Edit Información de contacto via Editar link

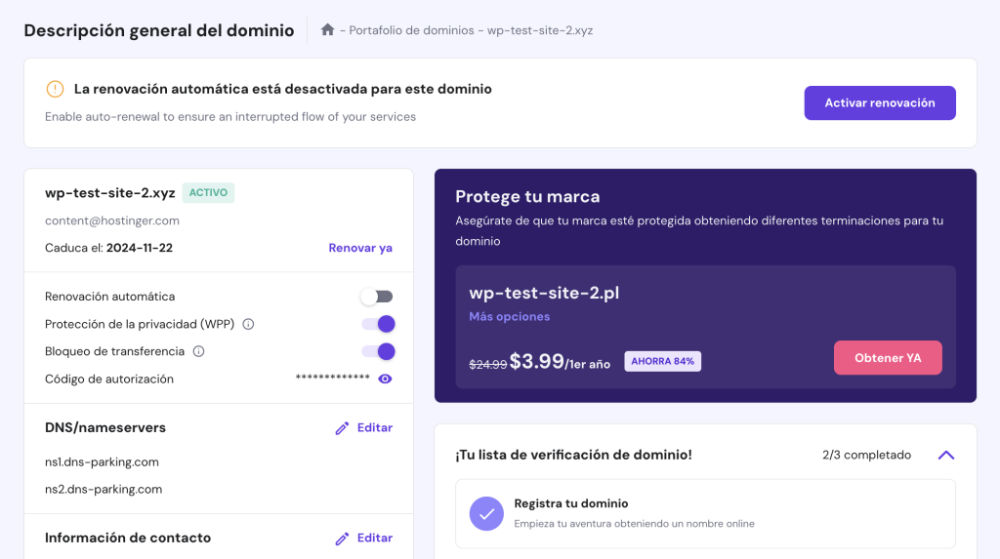pyautogui.click(x=374, y=538)
